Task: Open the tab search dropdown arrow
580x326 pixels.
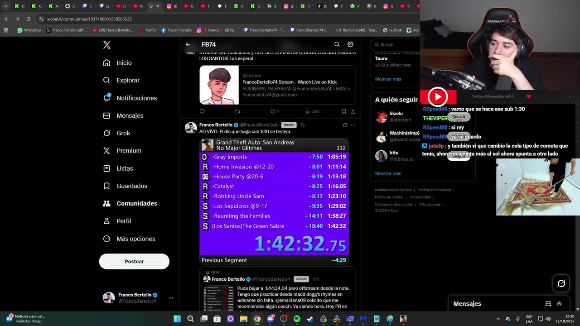Action: pyautogui.click(x=6, y=6)
